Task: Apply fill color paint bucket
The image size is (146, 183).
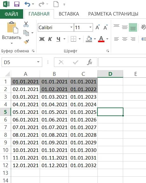Action: tap(89, 39)
